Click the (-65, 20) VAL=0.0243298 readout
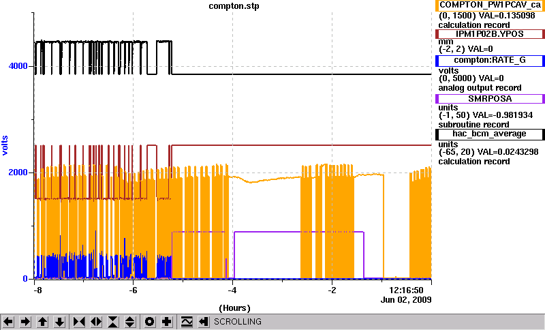 pos(488,152)
